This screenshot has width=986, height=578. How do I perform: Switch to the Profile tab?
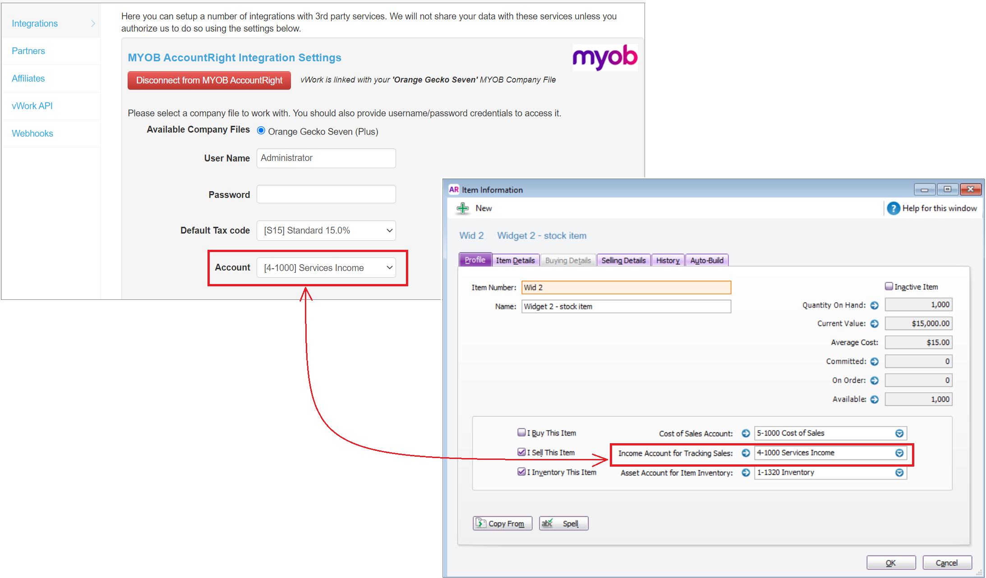tap(475, 260)
